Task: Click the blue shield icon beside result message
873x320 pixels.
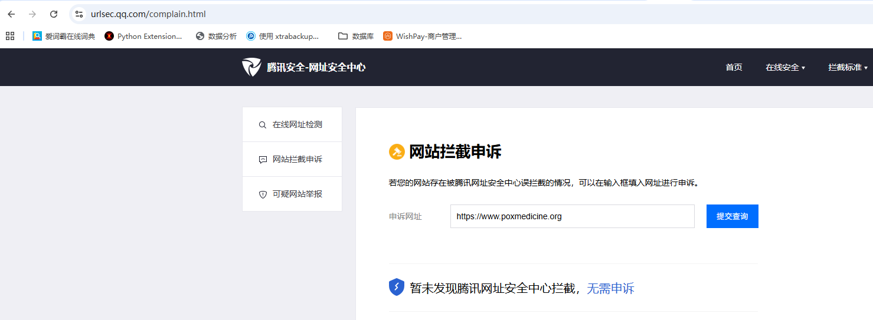Action: 397,287
